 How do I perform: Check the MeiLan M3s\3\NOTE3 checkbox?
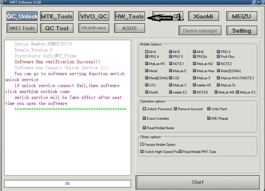(x=218, y=78)
